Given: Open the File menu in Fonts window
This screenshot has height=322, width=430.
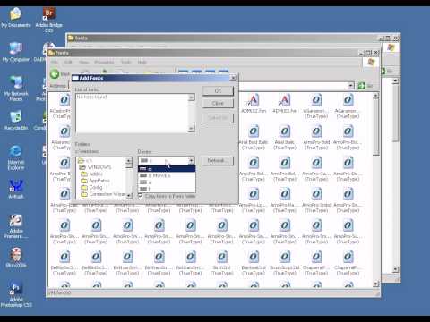Looking at the screenshot, I should point(54,63).
